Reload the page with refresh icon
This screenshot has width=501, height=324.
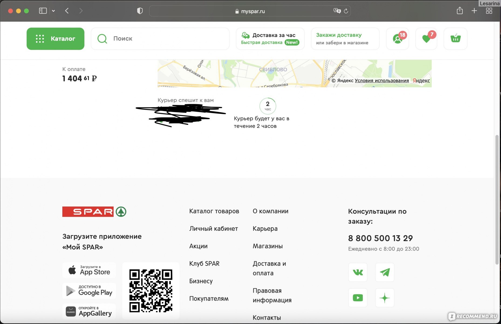pyautogui.click(x=346, y=11)
